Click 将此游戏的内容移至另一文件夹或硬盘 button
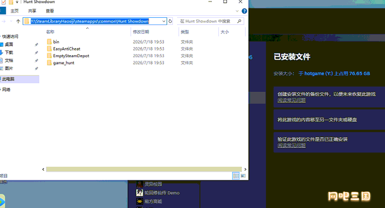The image size is (385, 208). click(329, 120)
